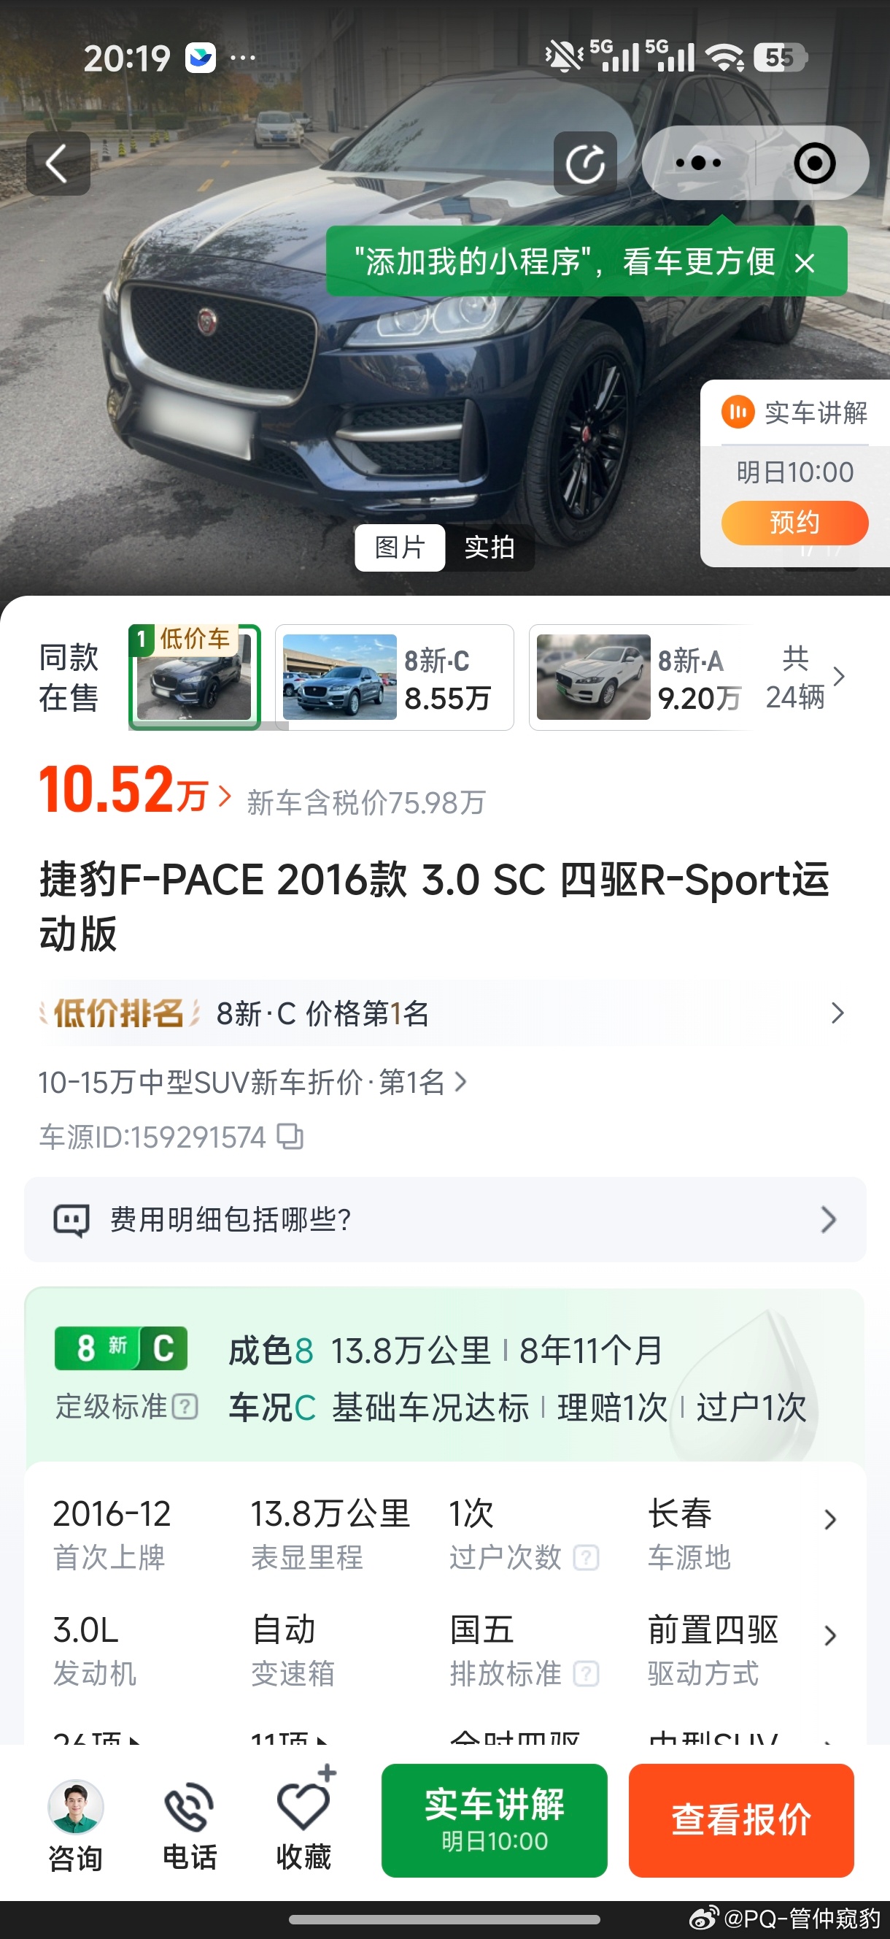Viewport: 890px width, 1939px height.
Task: Tap 新车含税价75.98万 text
Action: [x=366, y=802]
